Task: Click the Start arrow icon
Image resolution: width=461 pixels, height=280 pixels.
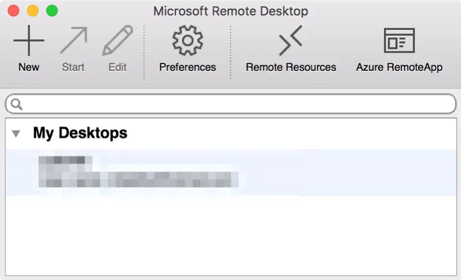Action: [74, 40]
